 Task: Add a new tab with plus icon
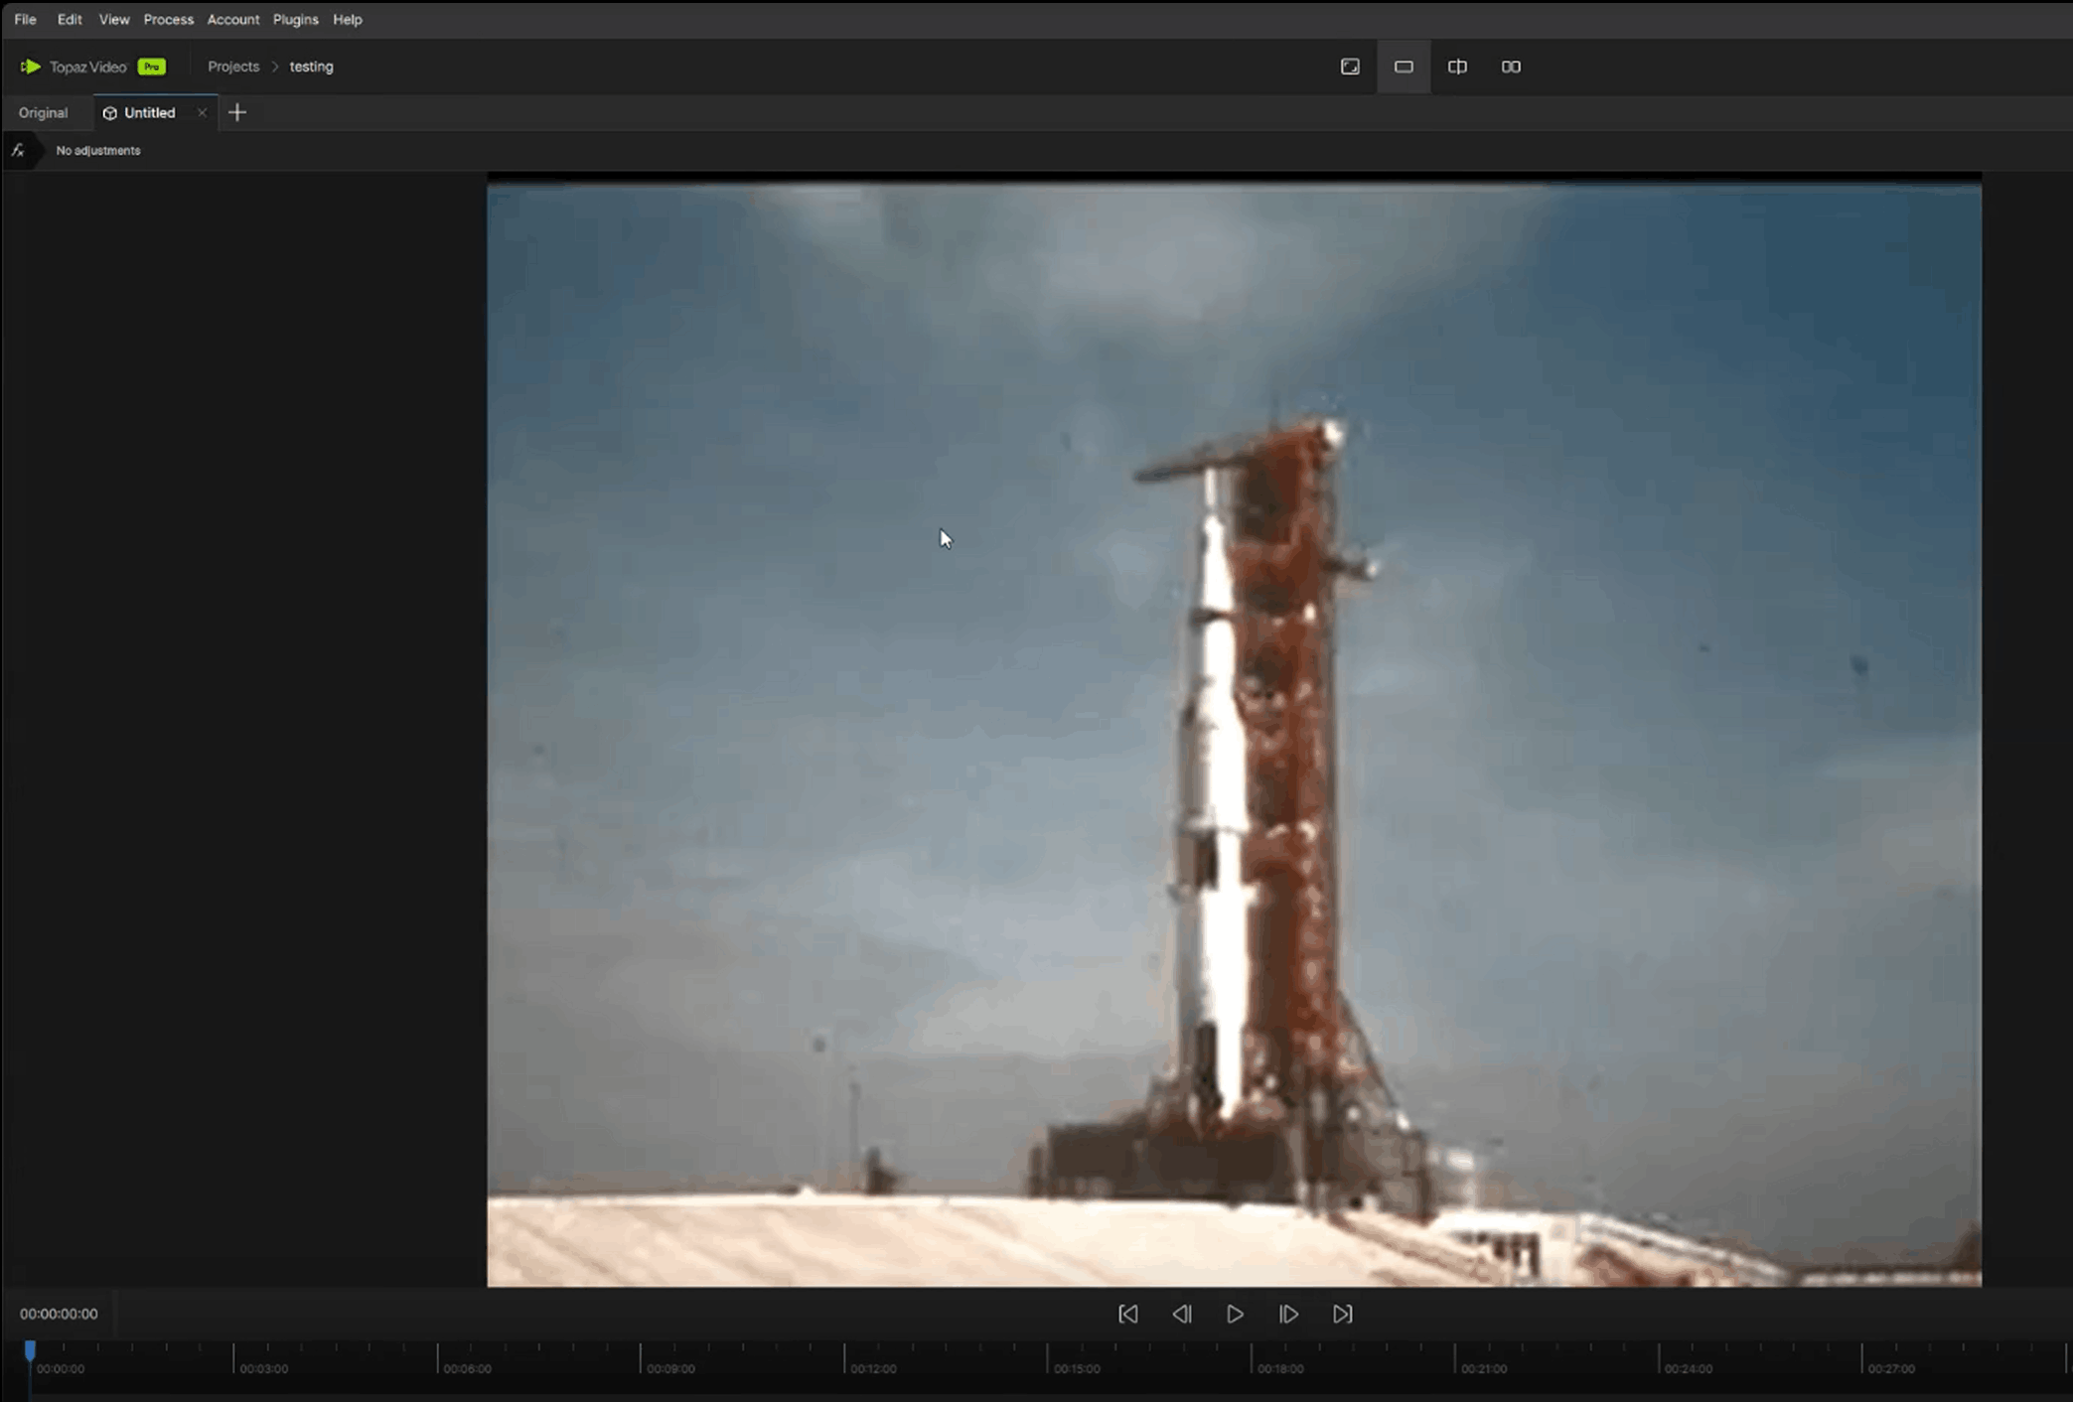pyautogui.click(x=236, y=112)
